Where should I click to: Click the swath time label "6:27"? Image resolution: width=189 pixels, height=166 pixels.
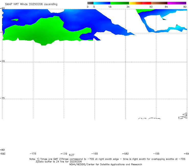(x=72, y=155)
